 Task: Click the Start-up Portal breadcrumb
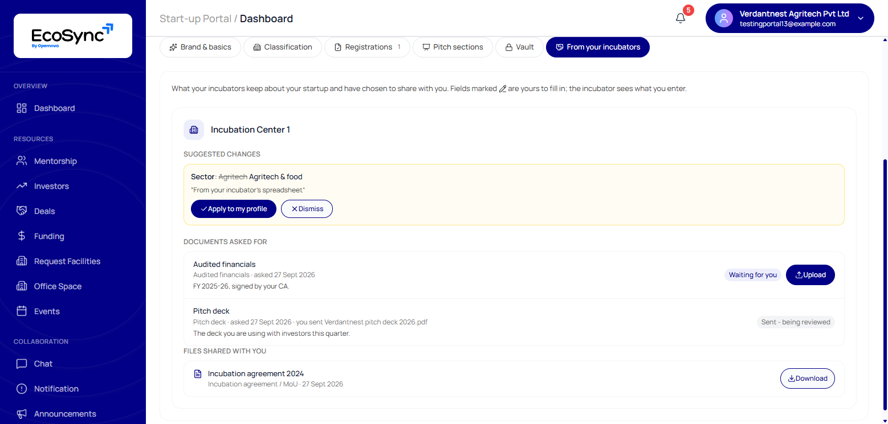[195, 19]
